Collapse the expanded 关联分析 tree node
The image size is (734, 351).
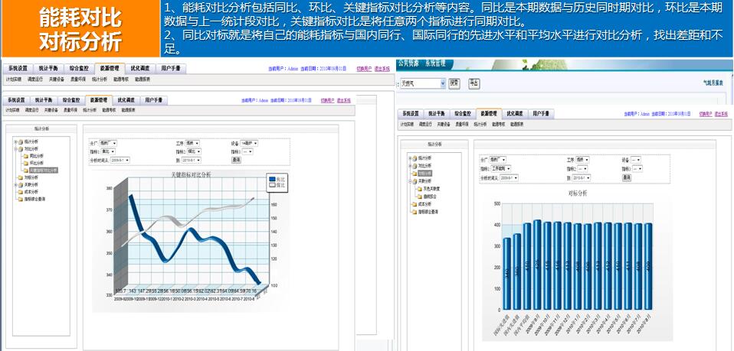(409, 180)
